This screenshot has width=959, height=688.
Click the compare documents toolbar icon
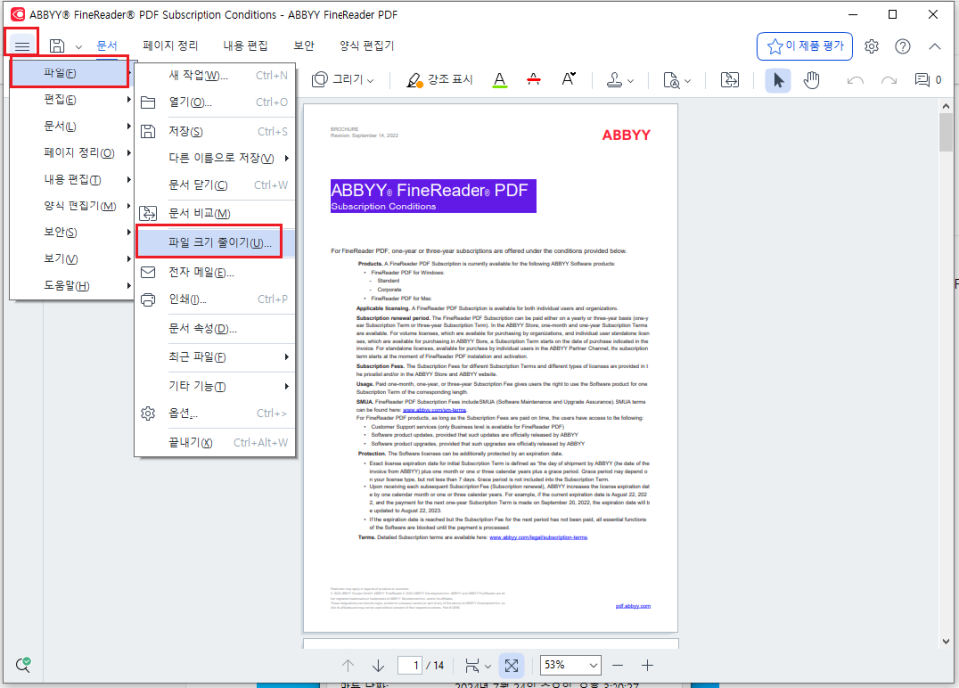(x=729, y=80)
